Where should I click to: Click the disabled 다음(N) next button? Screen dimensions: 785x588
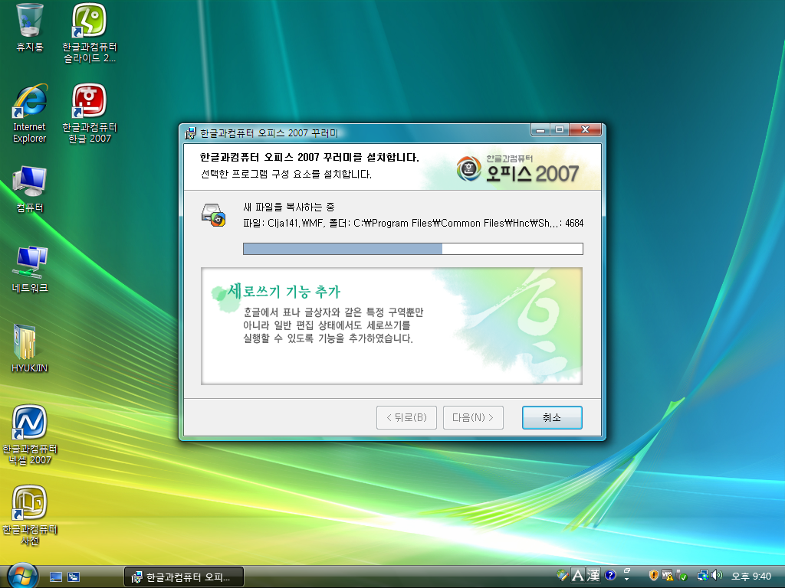(473, 417)
